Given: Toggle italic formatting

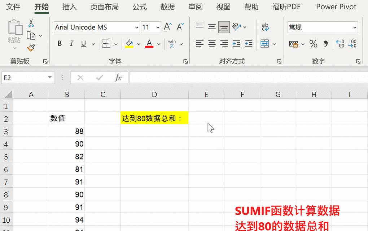Looking at the screenshot, I should [x=71, y=44].
